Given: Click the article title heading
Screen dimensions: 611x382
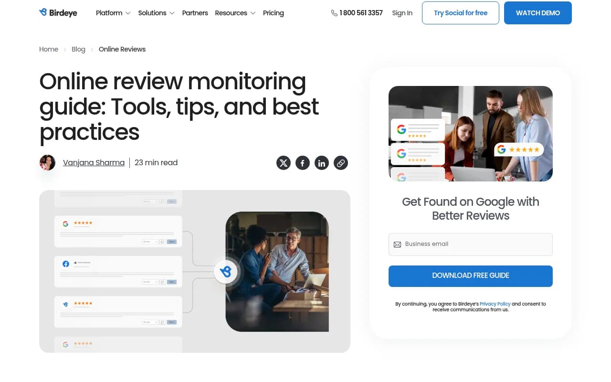Looking at the screenshot, I should pyautogui.click(x=179, y=107).
